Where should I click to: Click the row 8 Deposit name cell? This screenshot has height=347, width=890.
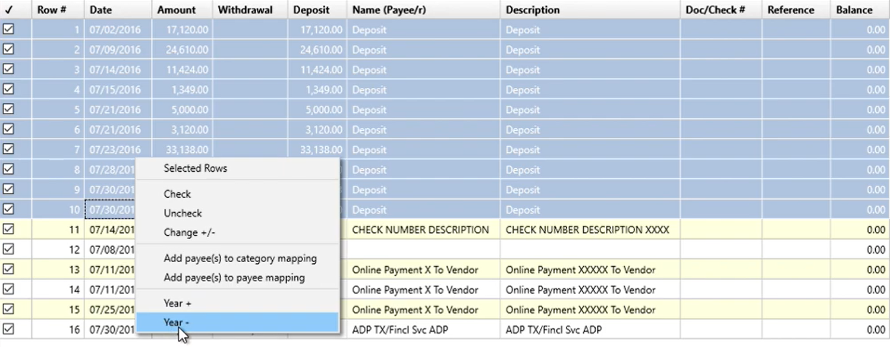click(423, 169)
